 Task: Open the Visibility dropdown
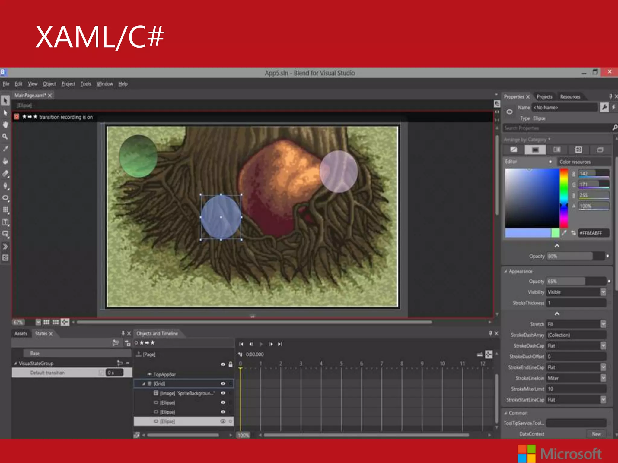point(603,292)
